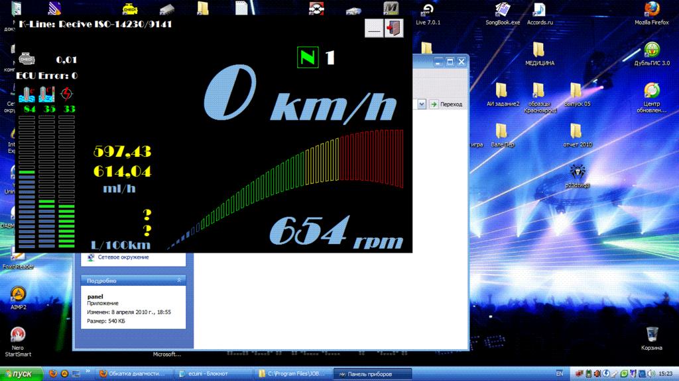Switch to Панель приборов taskbar item
Image resolution: width=679 pixels, height=381 pixels.
[371, 374]
